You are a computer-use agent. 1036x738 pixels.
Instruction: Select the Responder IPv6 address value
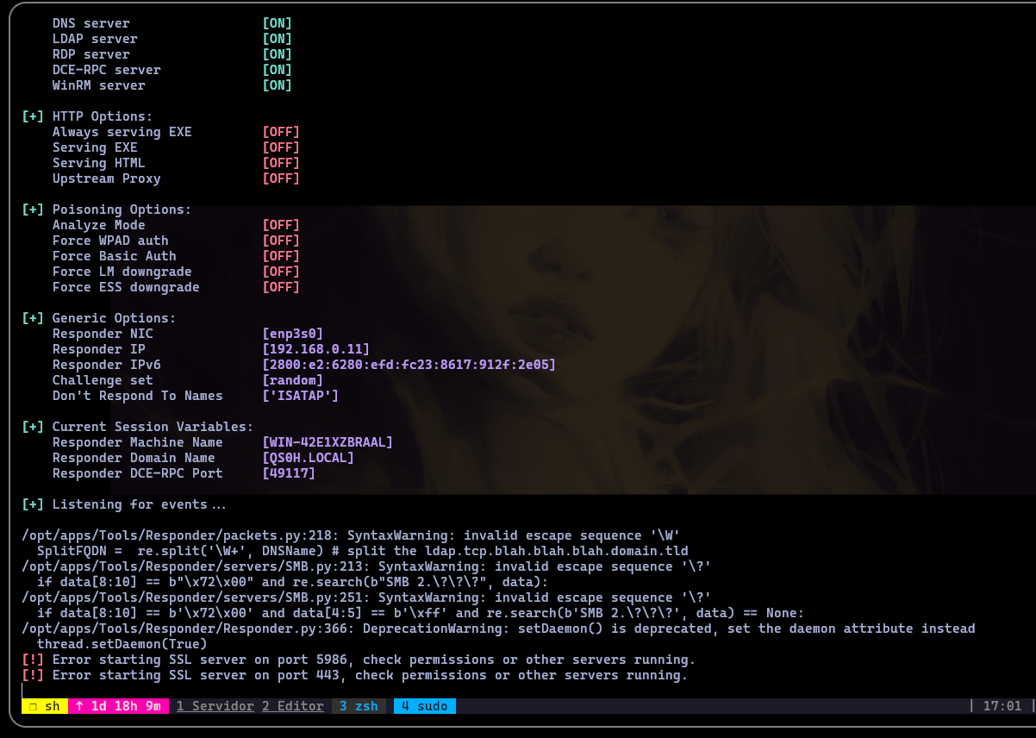409,365
